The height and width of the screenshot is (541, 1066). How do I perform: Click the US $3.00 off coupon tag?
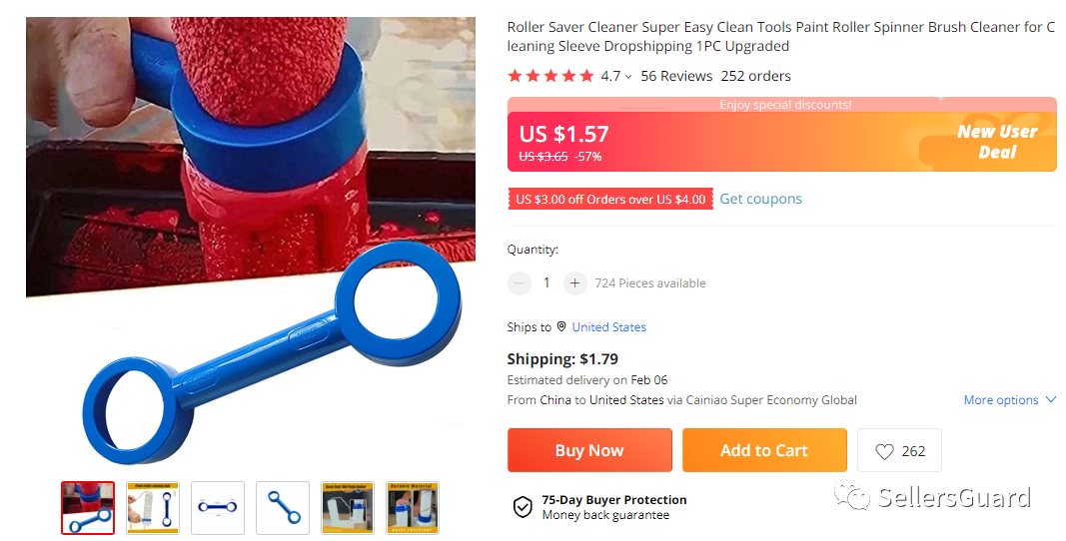coord(610,200)
